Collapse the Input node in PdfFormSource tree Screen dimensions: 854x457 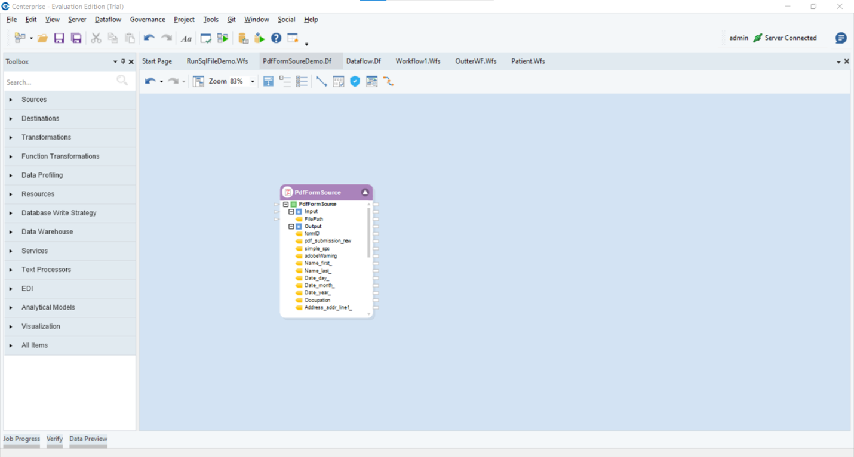pyautogui.click(x=291, y=211)
